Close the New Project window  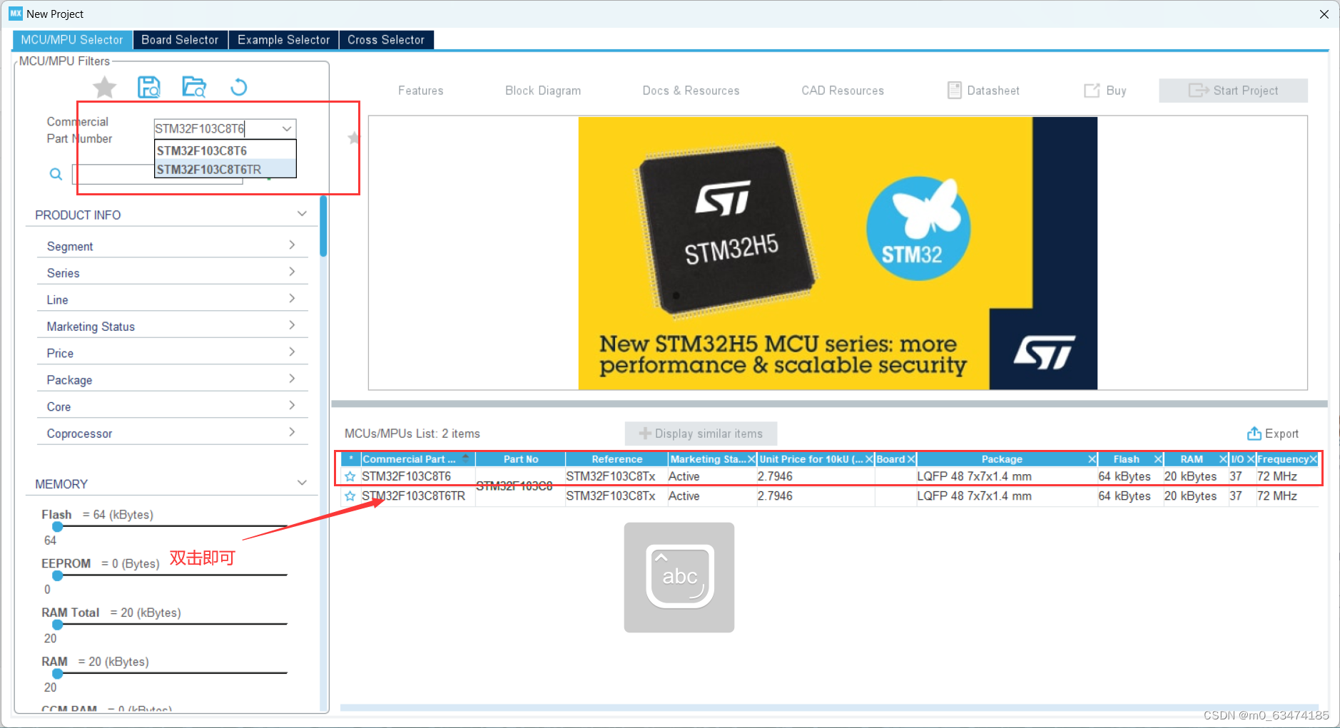pos(1324,14)
